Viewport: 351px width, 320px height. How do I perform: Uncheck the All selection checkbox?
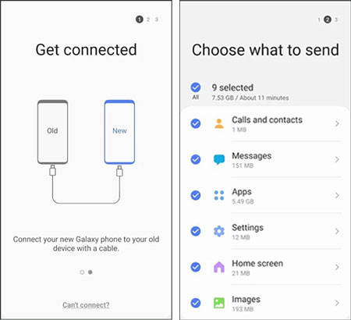196,87
